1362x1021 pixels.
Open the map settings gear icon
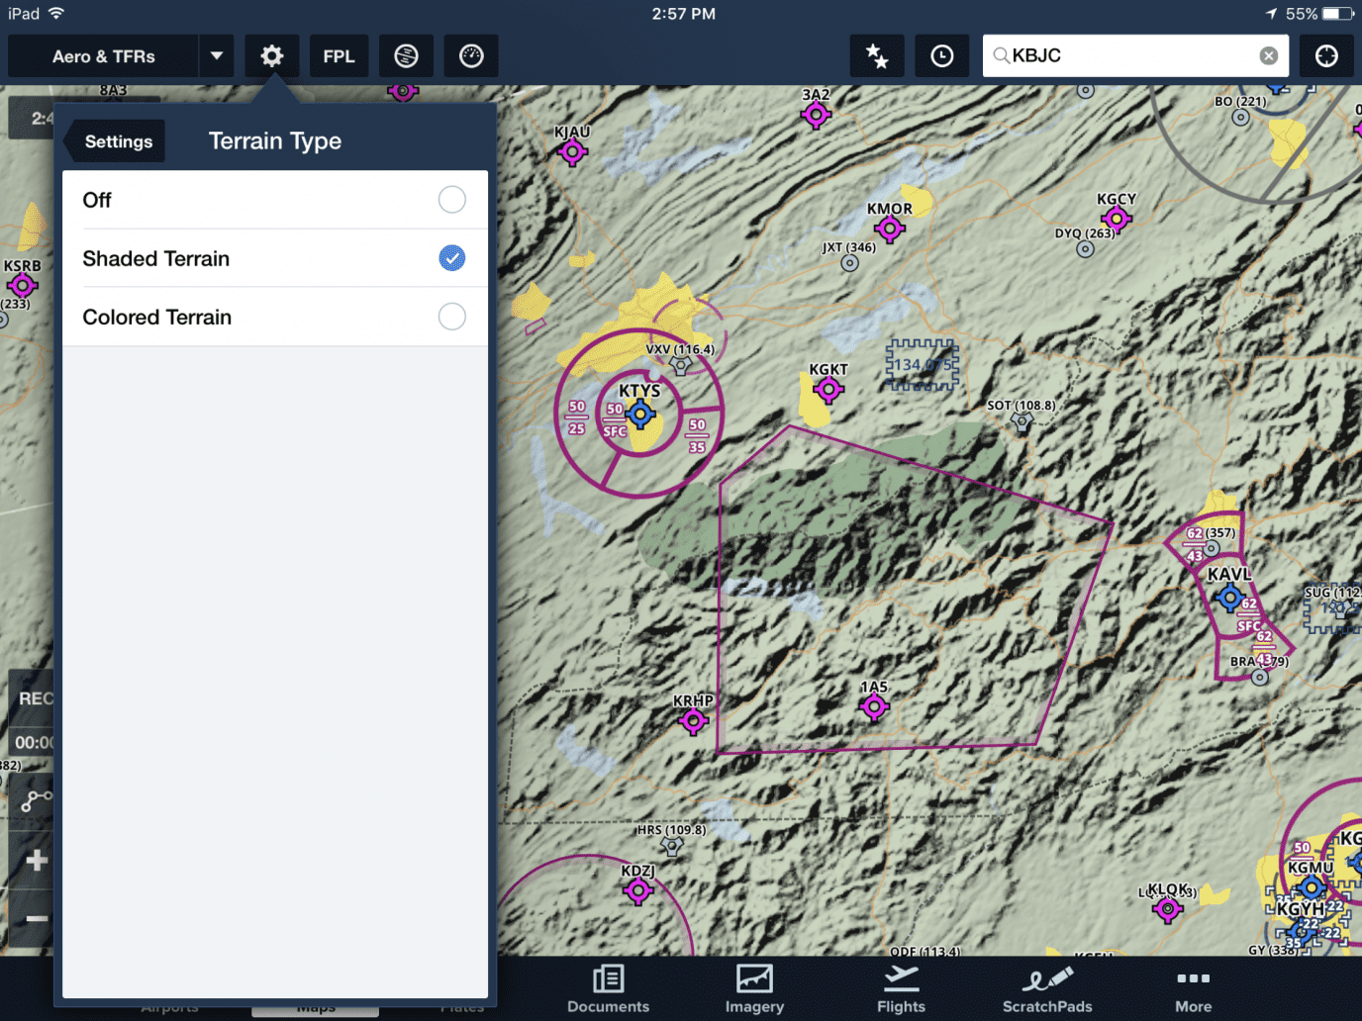271,55
